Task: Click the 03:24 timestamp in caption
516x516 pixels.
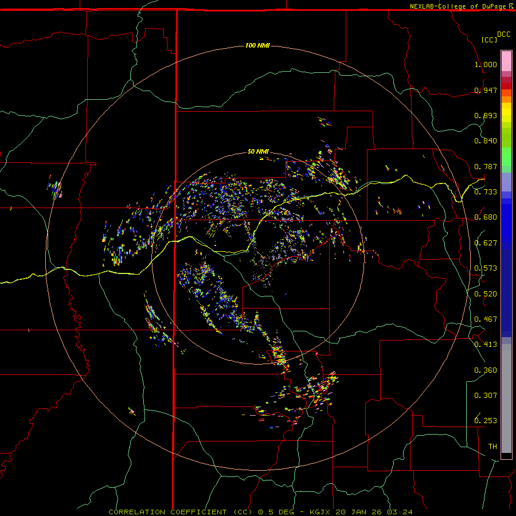Action: (x=400, y=512)
